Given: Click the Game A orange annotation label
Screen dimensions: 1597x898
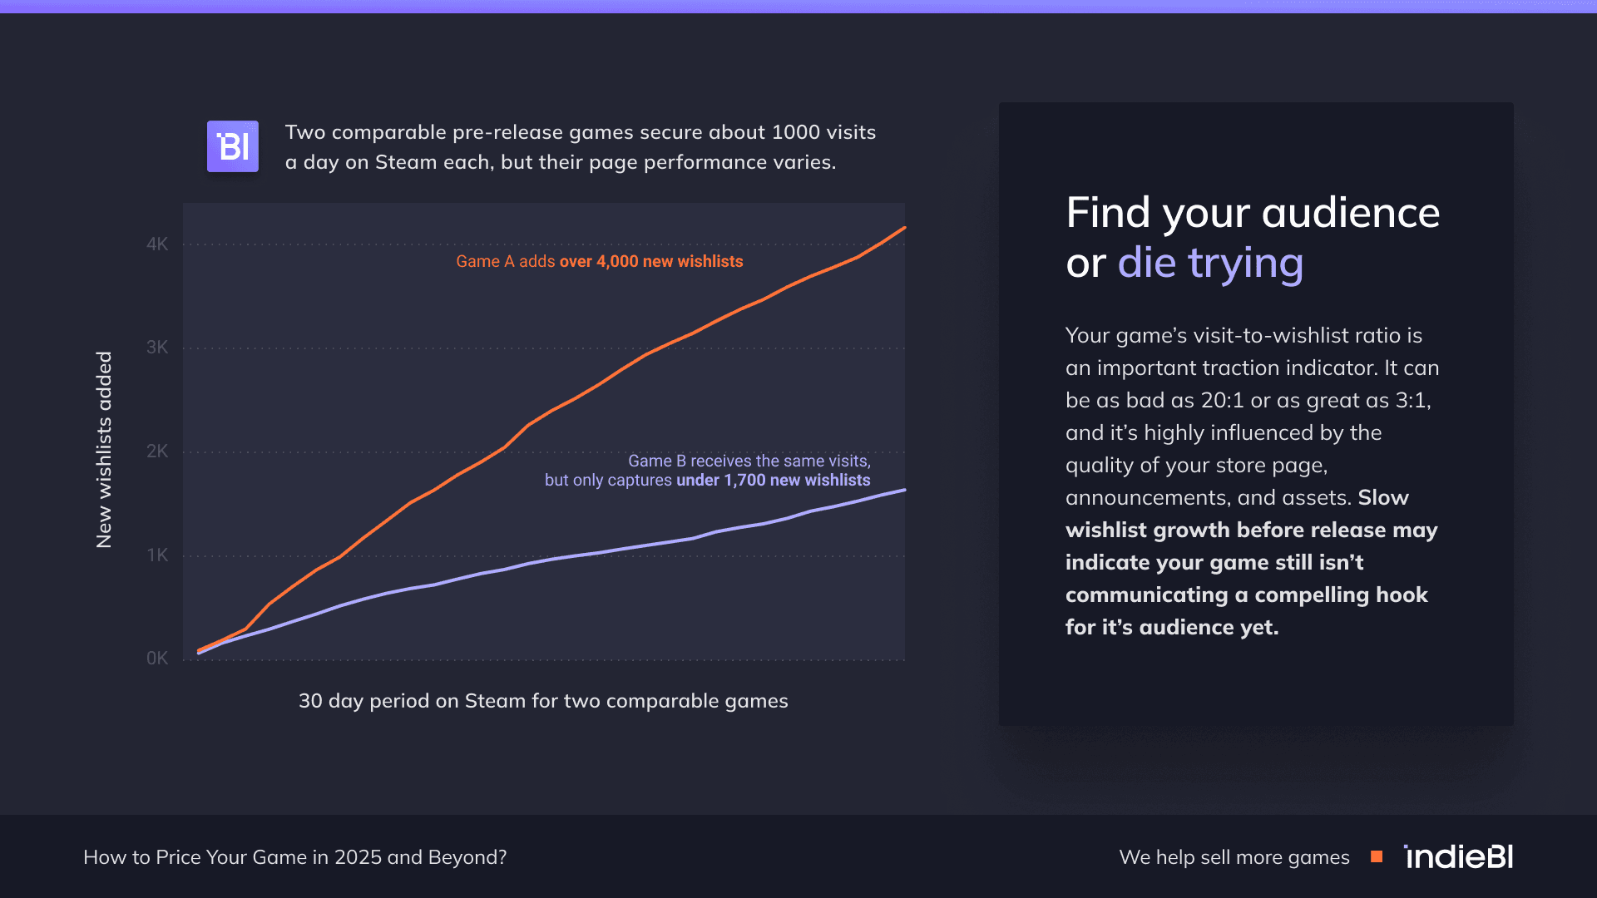Looking at the screenshot, I should (x=599, y=261).
